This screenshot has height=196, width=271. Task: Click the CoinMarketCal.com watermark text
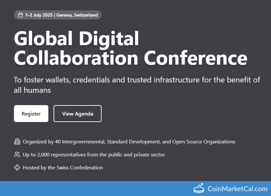[x=237, y=189]
